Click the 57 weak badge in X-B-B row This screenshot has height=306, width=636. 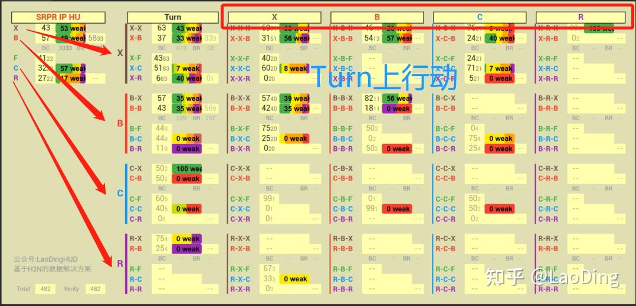[397, 38]
